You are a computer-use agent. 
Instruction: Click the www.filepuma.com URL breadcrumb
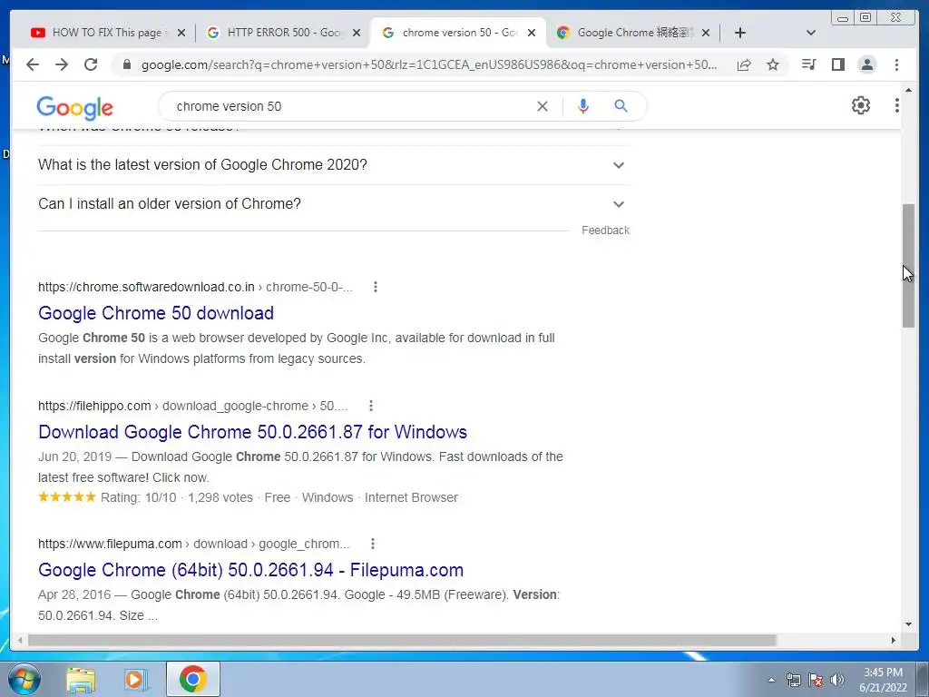[x=194, y=544]
